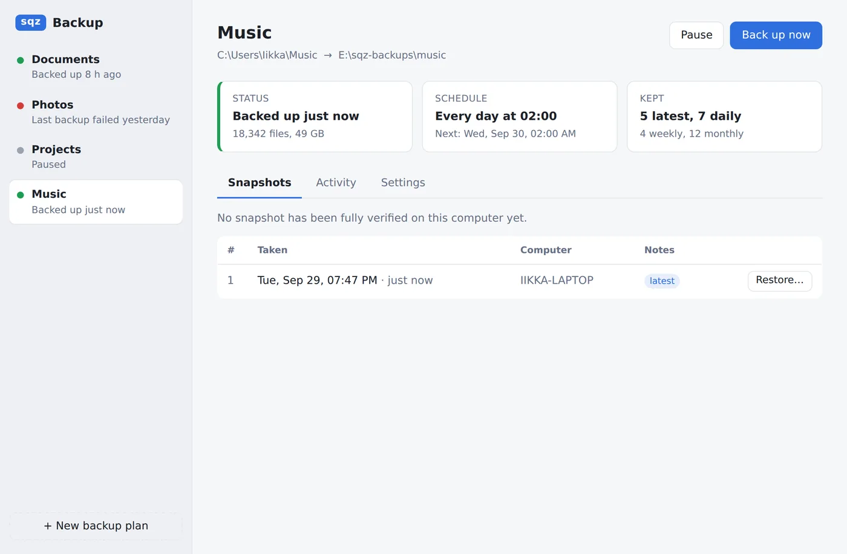Click the SCHEDULE card Every day at 02:00
This screenshot has height=554, width=847.
tap(520, 117)
